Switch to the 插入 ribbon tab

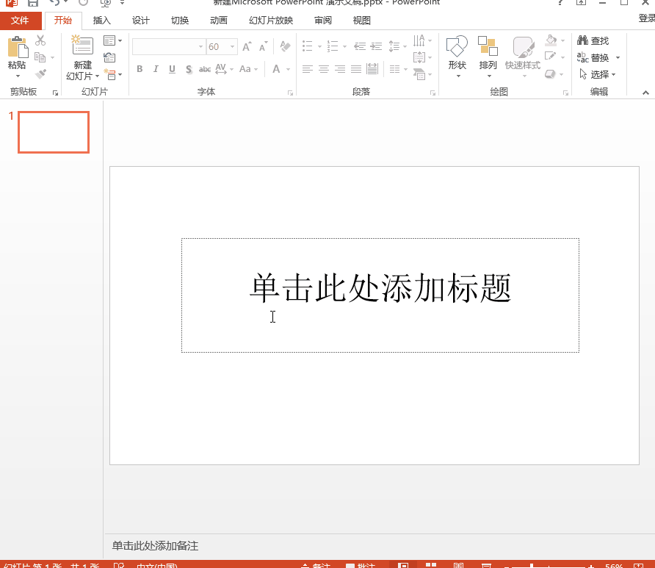click(101, 21)
